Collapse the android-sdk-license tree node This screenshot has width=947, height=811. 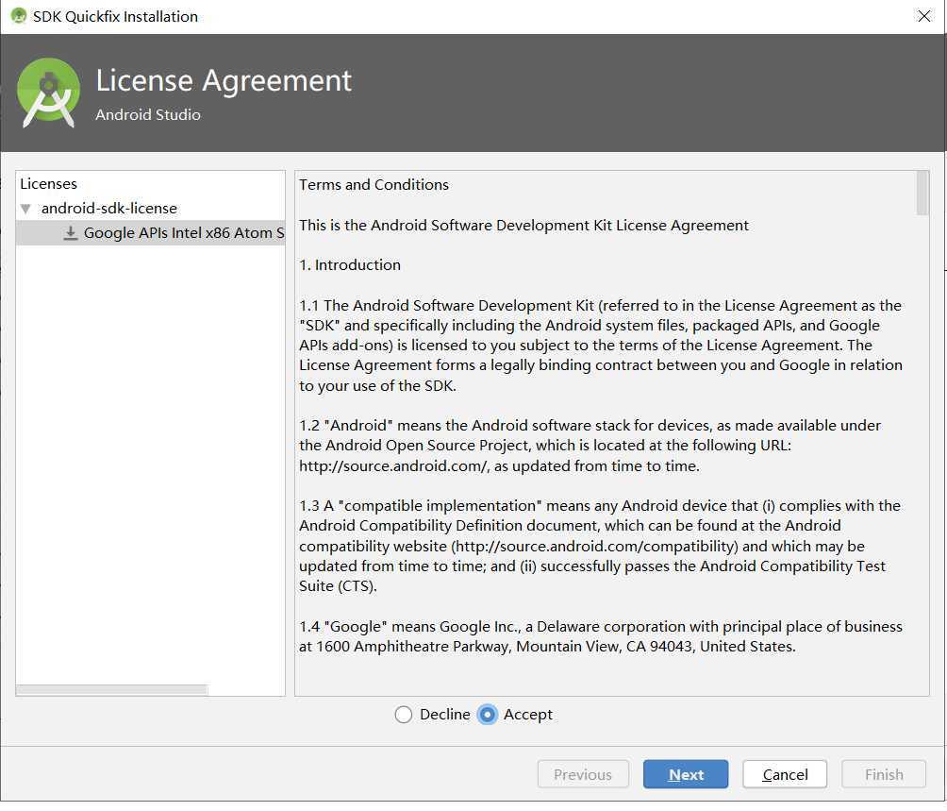point(25,209)
